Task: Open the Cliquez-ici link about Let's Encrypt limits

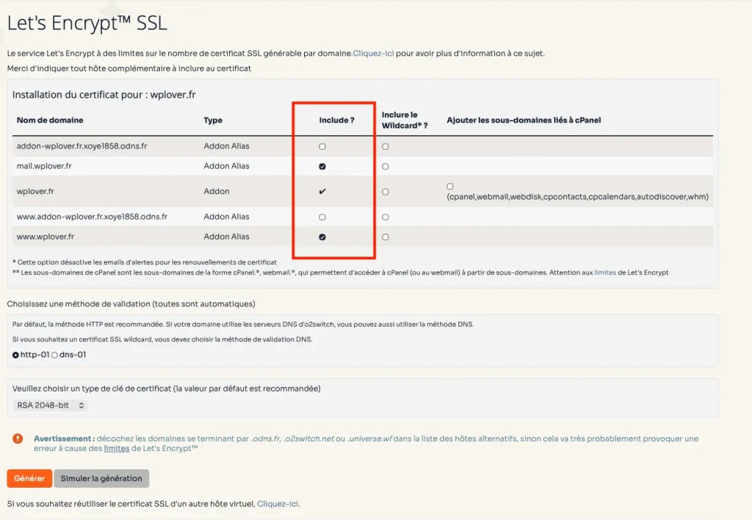Action: pos(373,53)
